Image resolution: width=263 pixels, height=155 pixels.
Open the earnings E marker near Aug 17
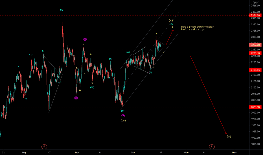44,147
